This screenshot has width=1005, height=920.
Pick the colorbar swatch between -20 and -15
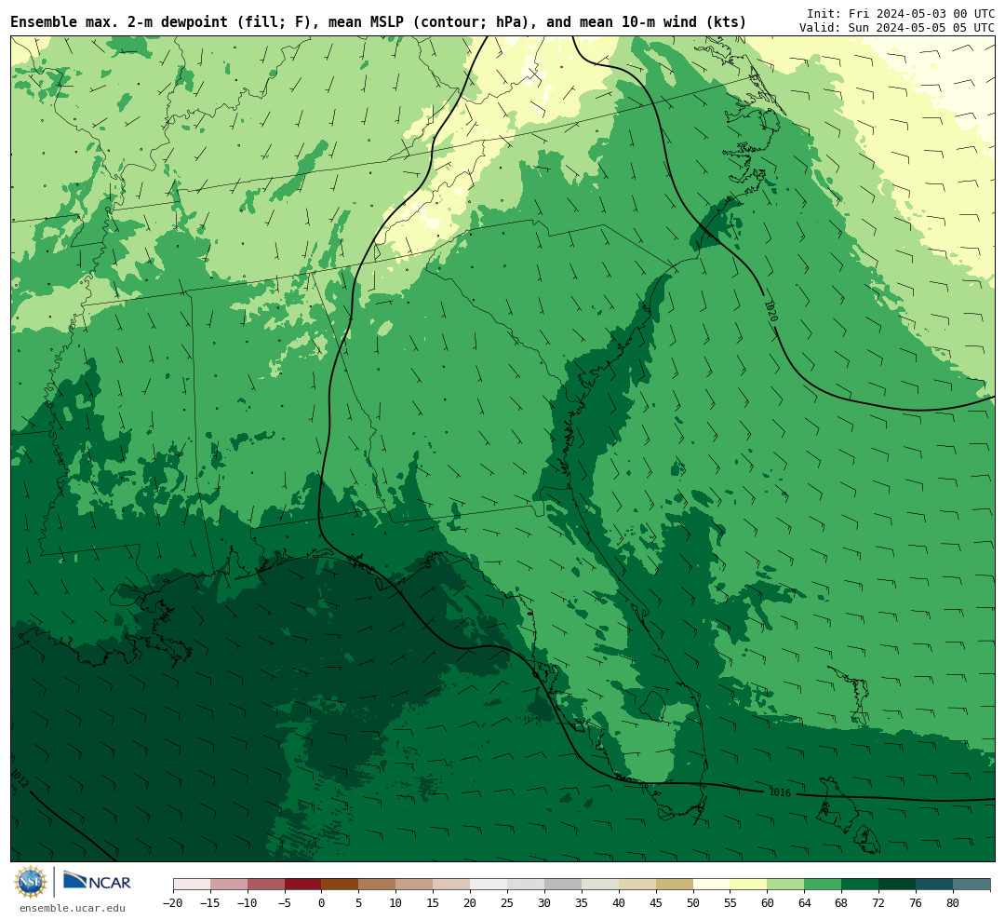click(192, 885)
